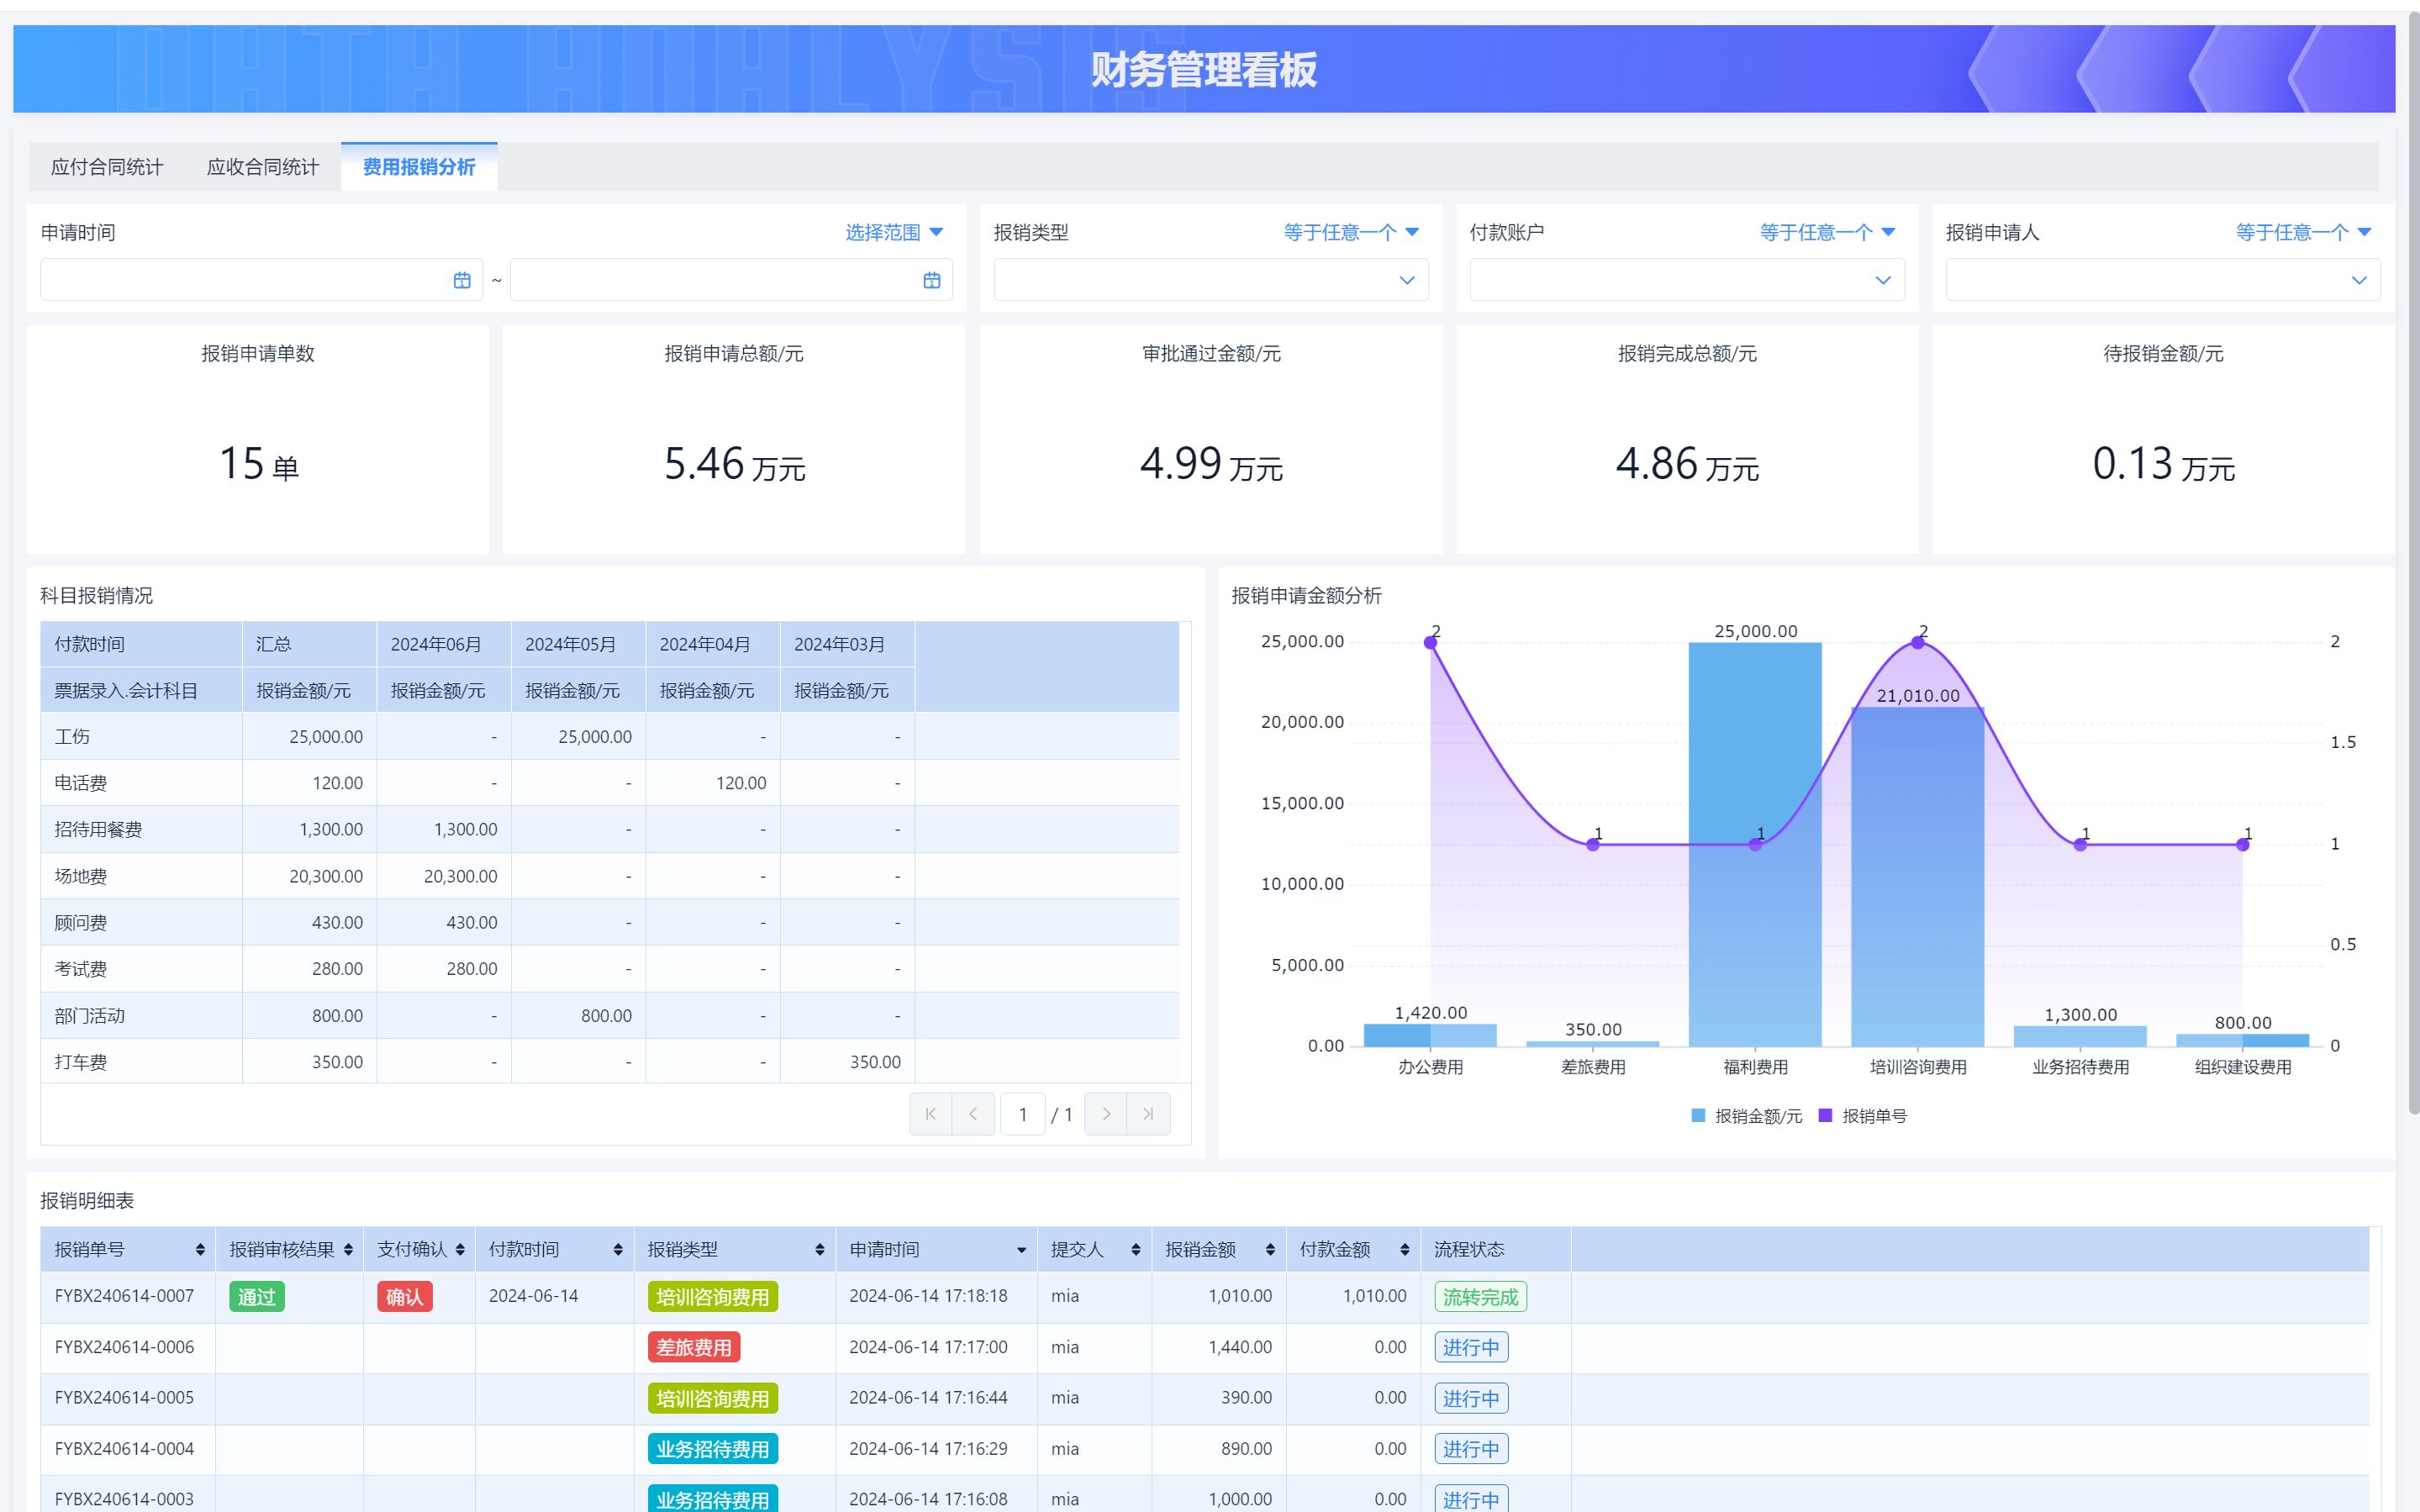The image size is (2420, 1512).
Task: Open the start date calendar picker icon
Action: (461, 280)
